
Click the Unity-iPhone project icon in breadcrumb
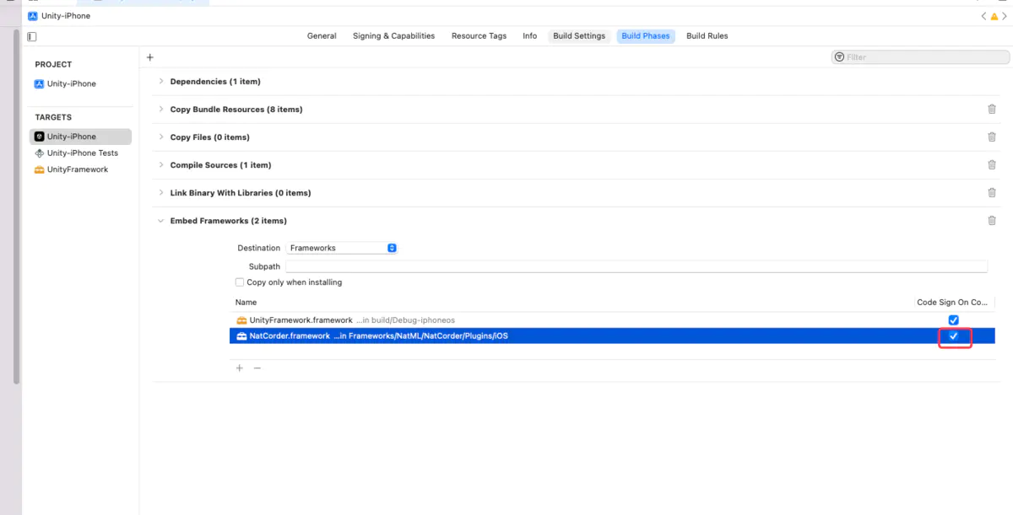[33, 16]
